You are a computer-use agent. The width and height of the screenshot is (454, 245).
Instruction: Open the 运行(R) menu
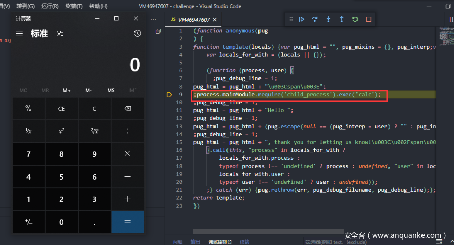[49, 6]
